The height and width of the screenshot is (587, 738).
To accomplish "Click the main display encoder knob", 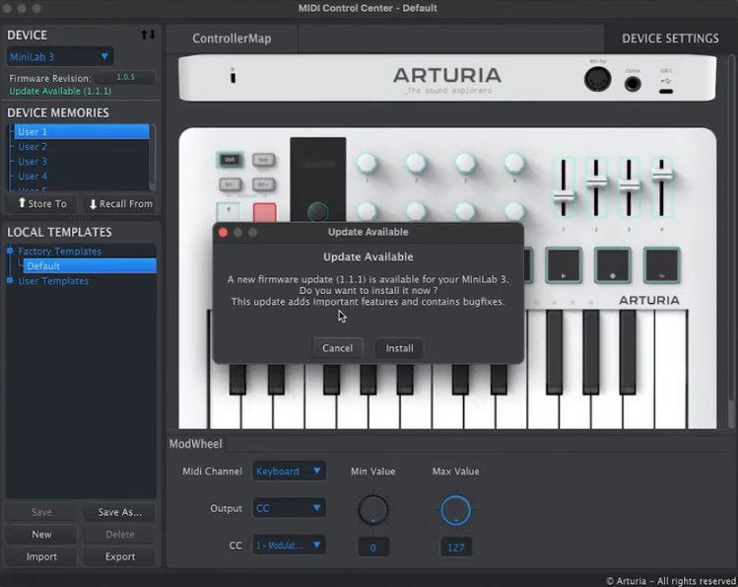I will pyautogui.click(x=317, y=212).
